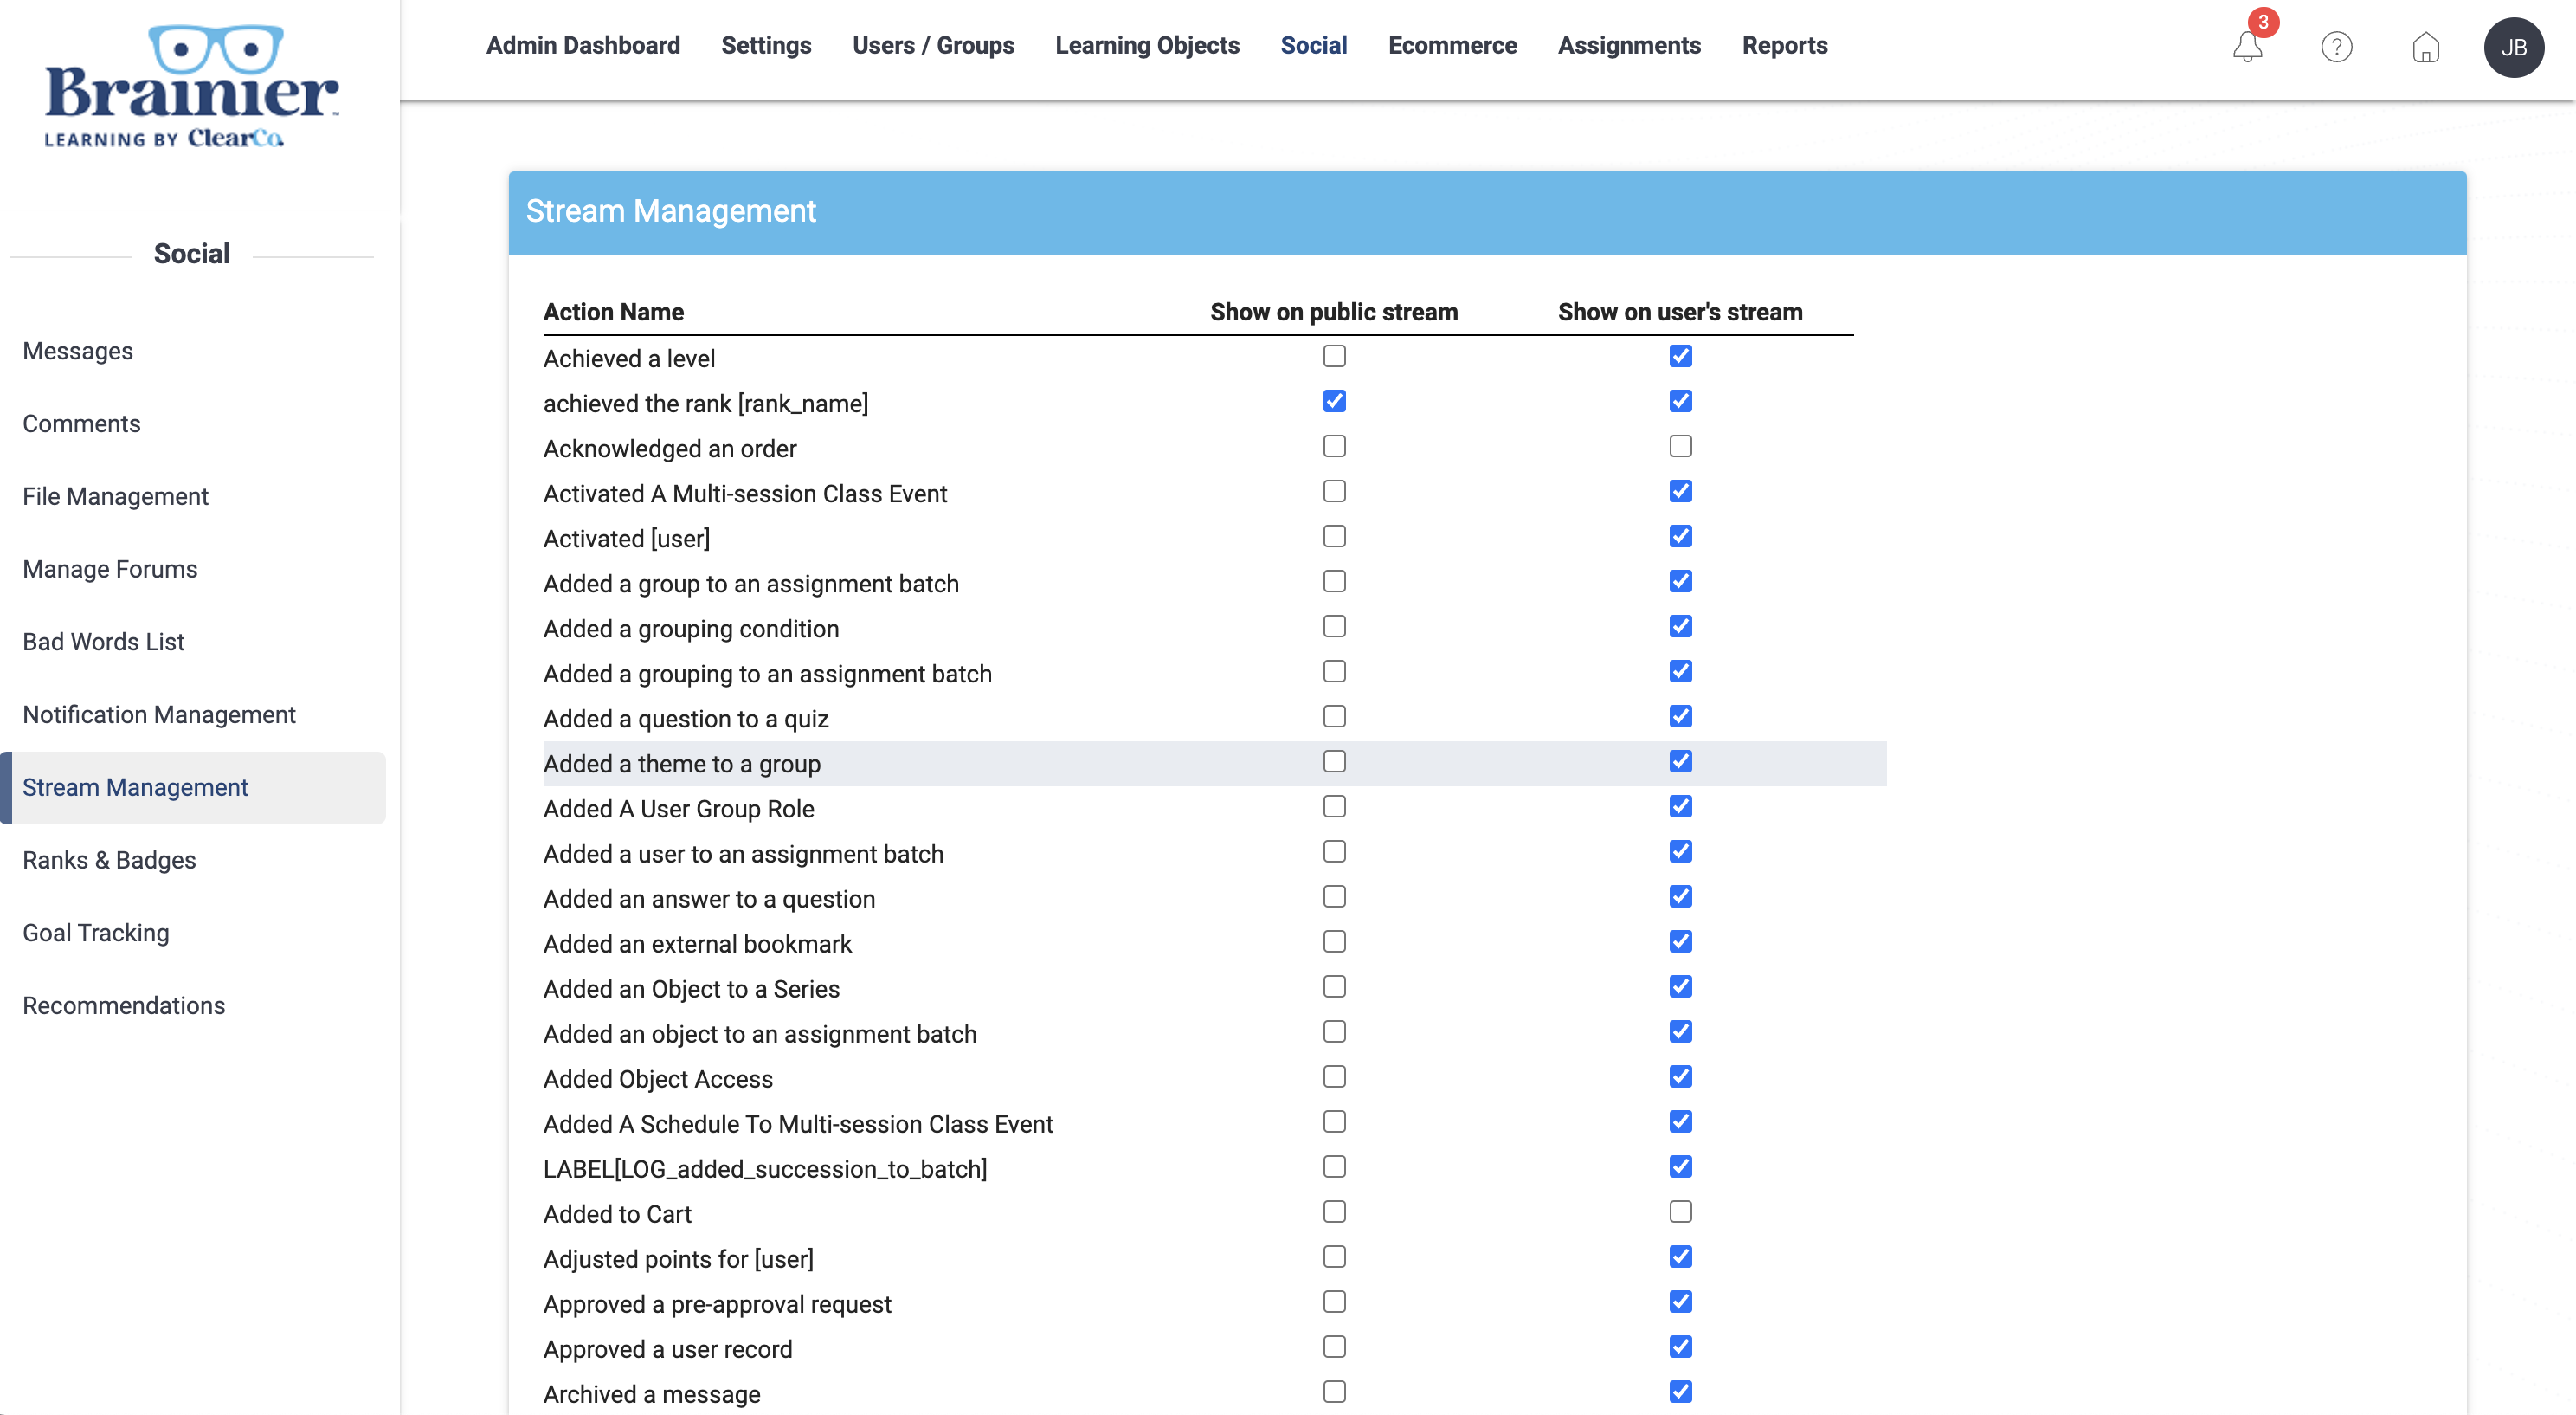The width and height of the screenshot is (2576, 1415).
Task: Uncheck user's stream for Approved a user record
Action: 1680,1347
